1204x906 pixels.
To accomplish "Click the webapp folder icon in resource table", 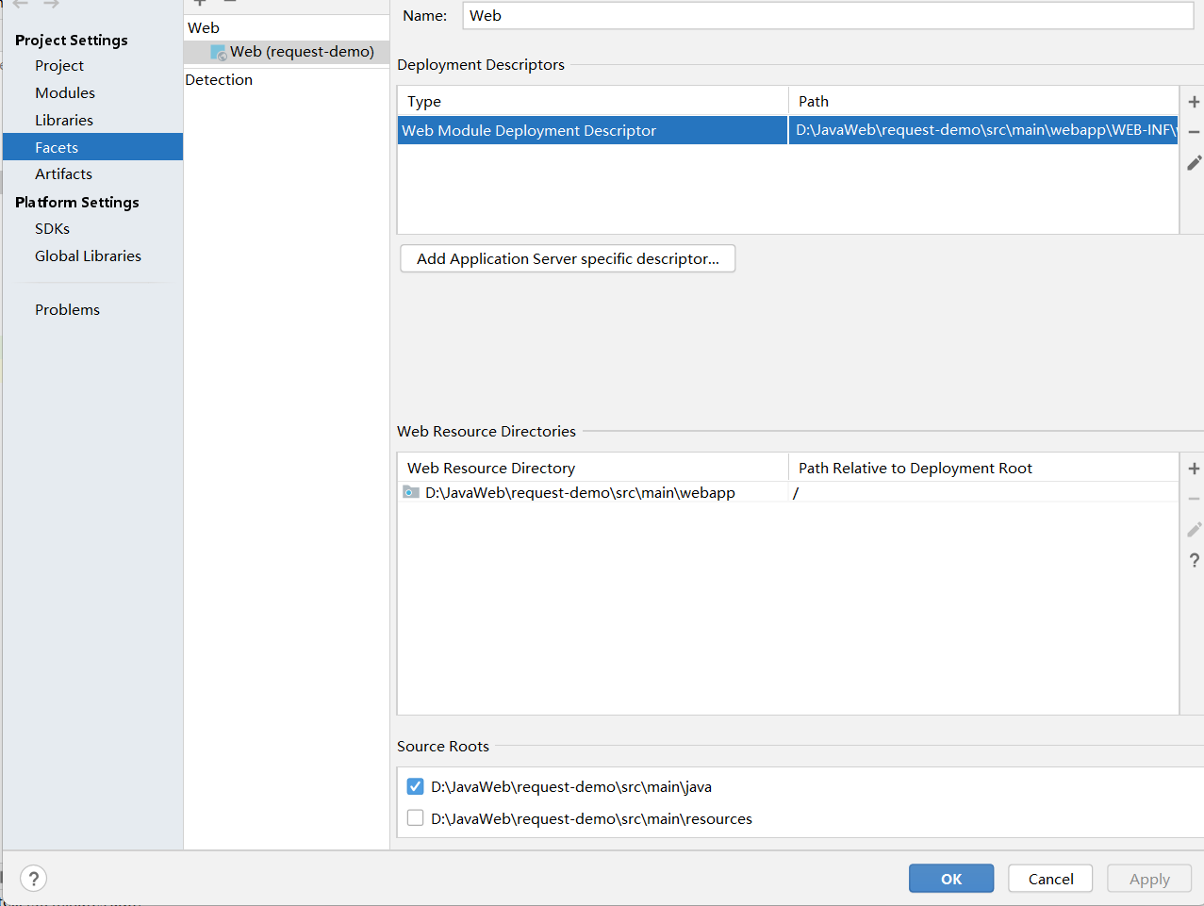I will [411, 492].
